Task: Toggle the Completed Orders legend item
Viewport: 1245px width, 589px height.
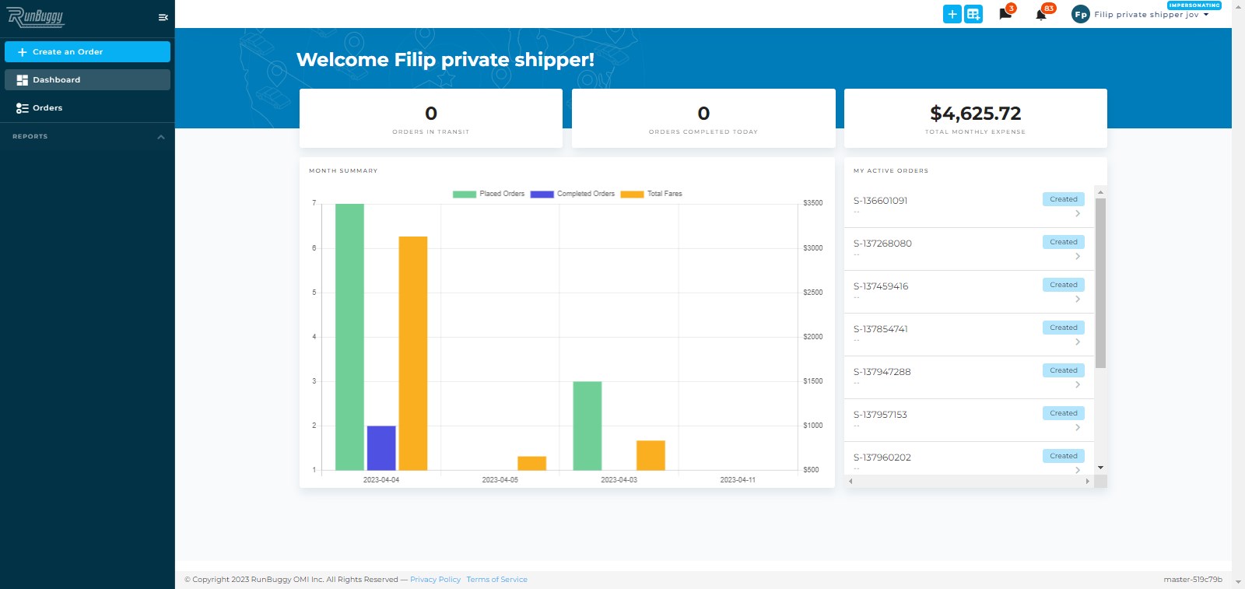Action: click(573, 194)
